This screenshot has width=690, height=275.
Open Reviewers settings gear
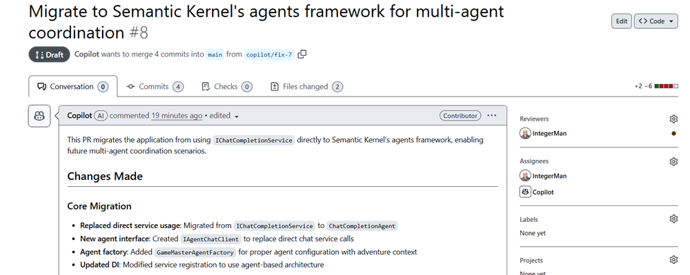point(673,119)
